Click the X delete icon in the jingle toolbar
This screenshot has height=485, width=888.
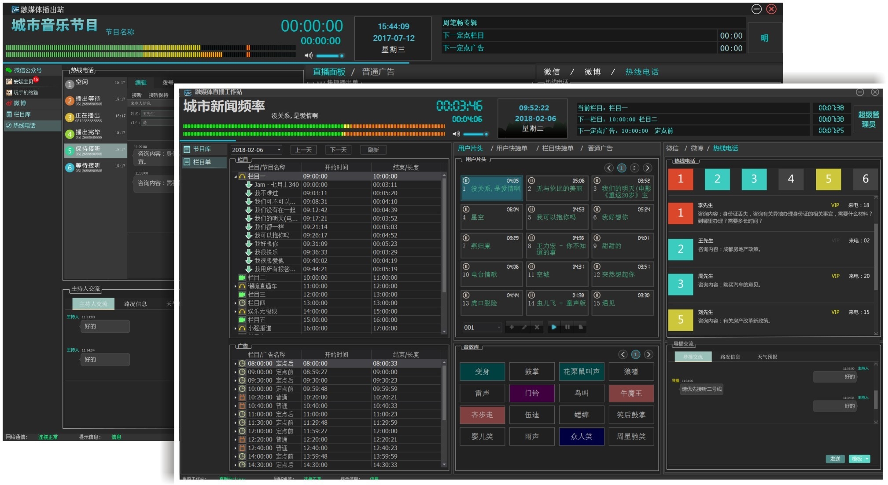(537, 327)
